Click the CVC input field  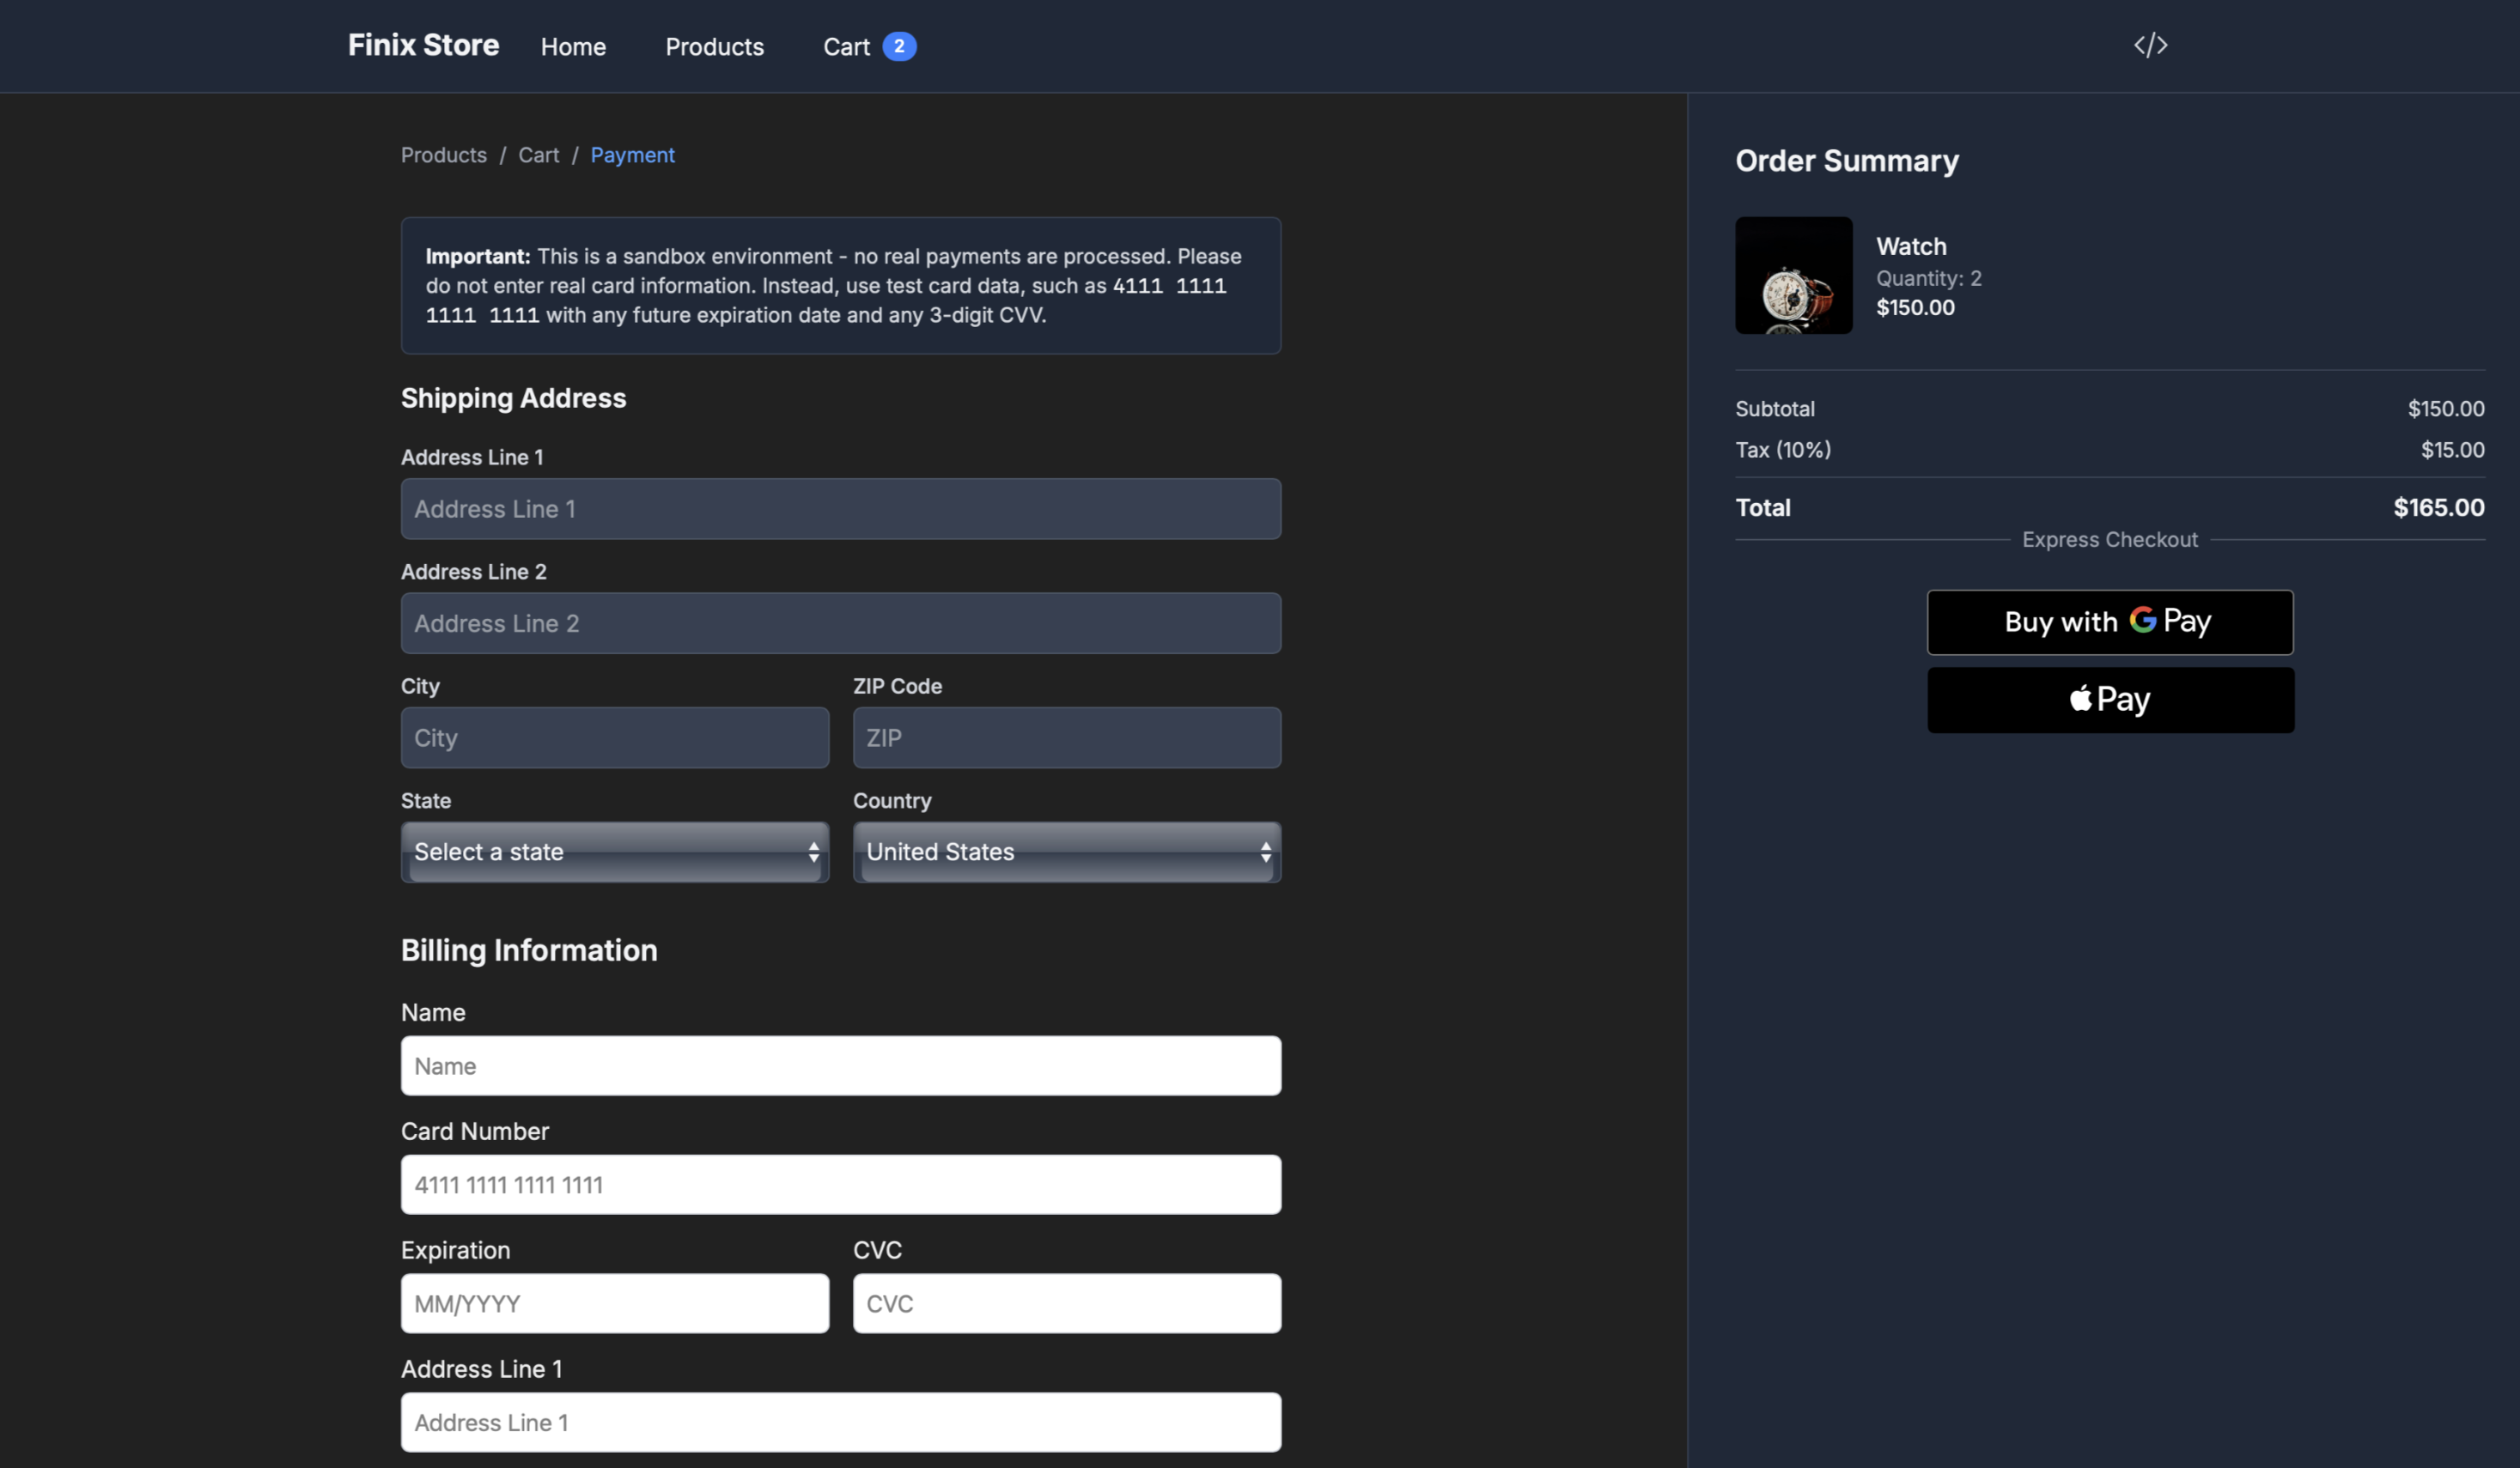(1066, 1304)
